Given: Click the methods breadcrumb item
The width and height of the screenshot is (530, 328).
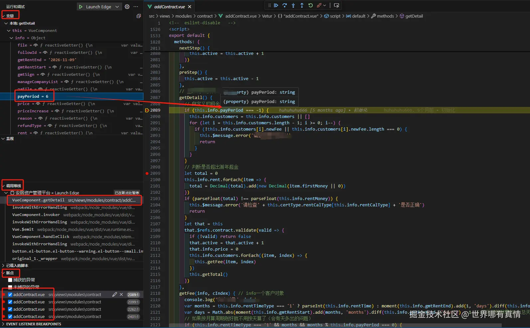Looking at the screenshot, I should pyautogui.click(x=385, y=16).
